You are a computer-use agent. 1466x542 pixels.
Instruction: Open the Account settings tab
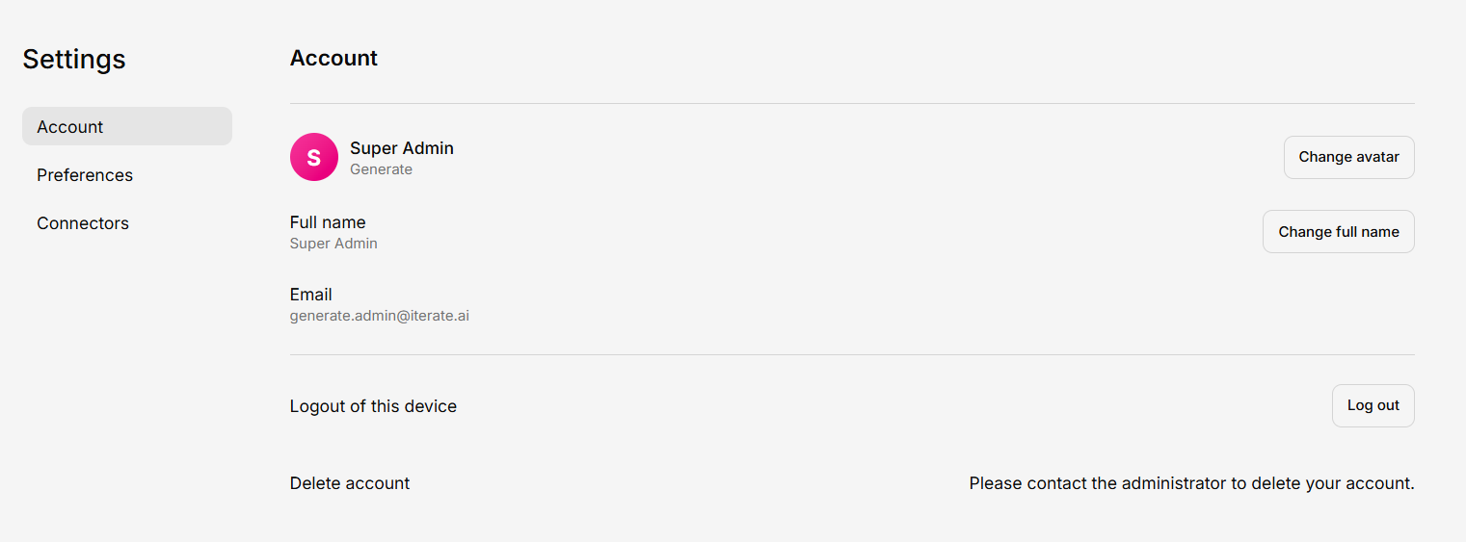tap(126, 126)
